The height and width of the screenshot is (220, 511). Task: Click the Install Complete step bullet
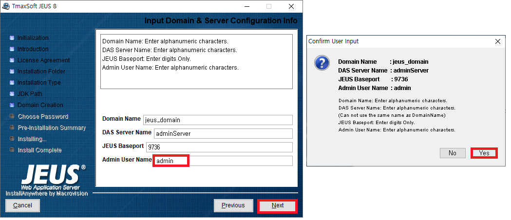(12, 150)
